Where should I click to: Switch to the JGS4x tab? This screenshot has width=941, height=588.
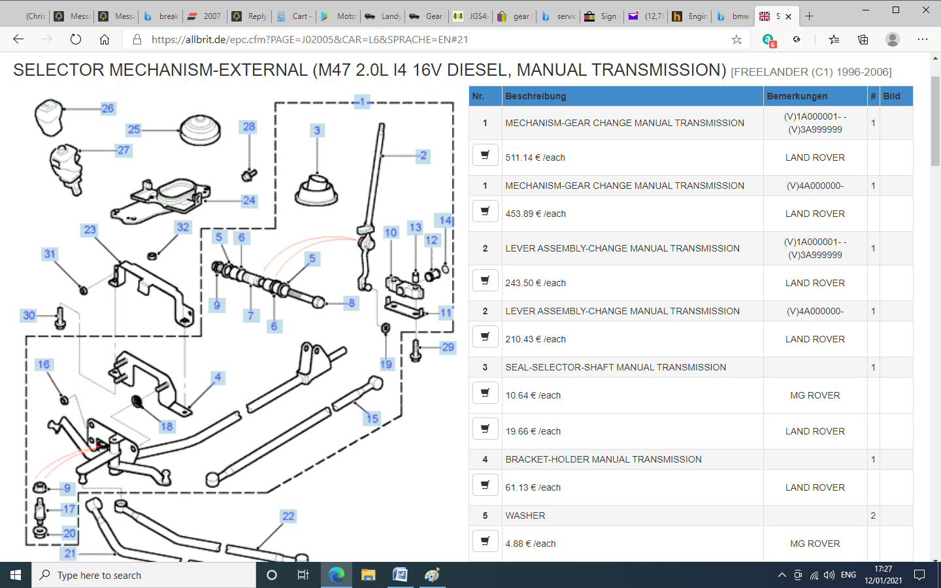pyautogui.click(x=471, y=16)
